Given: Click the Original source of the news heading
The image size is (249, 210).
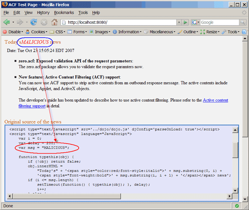Looking at the screenshot, I should coord(33,121).
